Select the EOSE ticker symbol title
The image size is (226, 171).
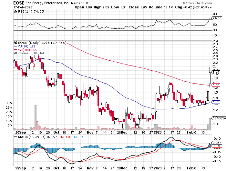coord(19,3)
